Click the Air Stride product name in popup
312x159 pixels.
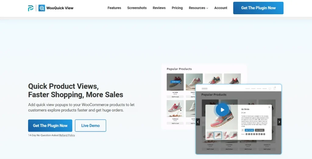pos(245,109)
